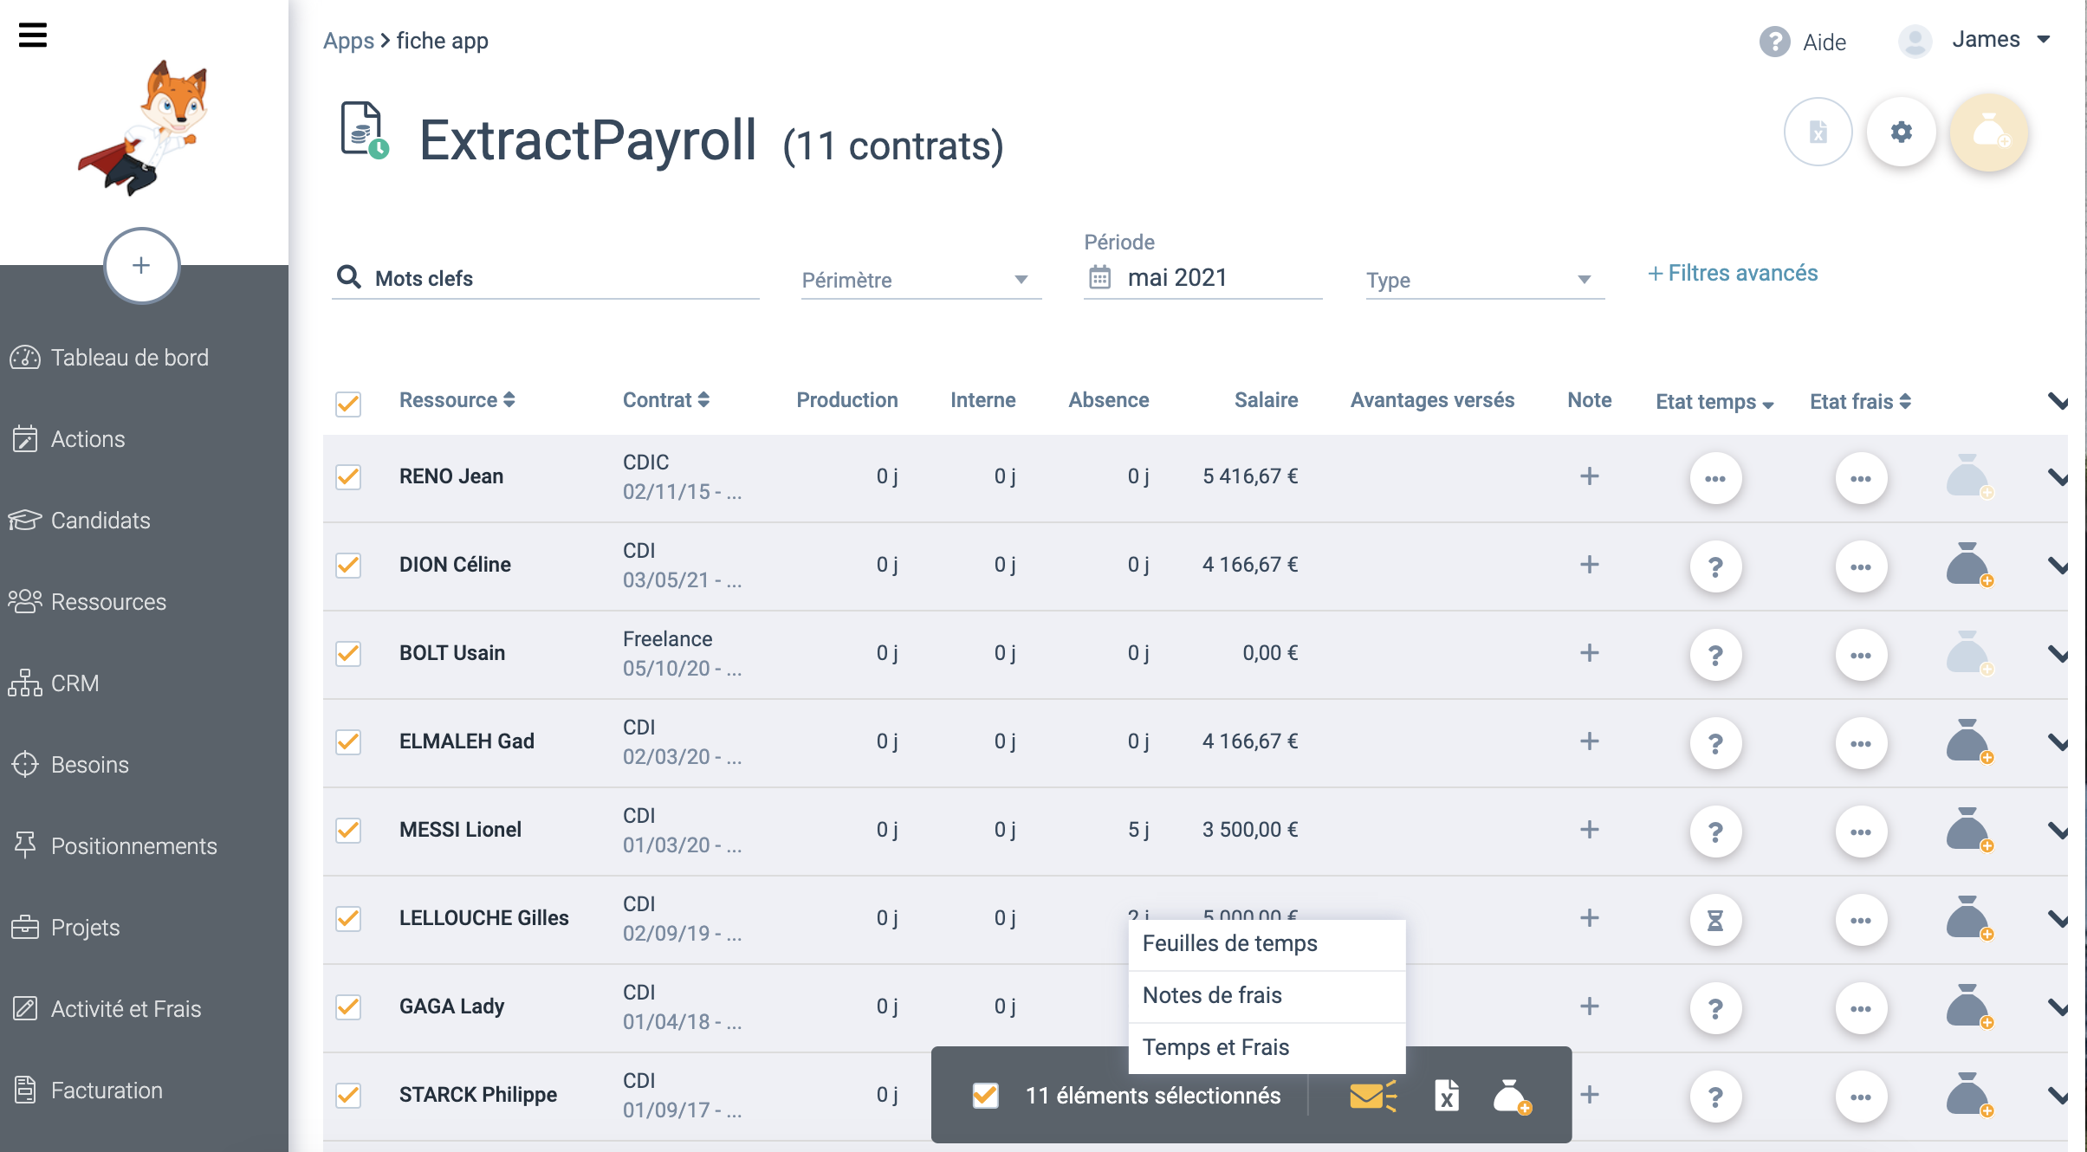Open Filtres avancés
The height and width of the screenshot is (1152, 2087).
1732,274
